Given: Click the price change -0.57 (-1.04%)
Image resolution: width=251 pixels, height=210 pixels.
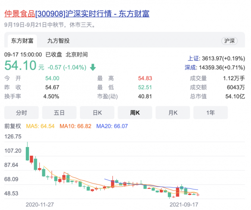Looking at the screenshot, I should pos(67,68).
